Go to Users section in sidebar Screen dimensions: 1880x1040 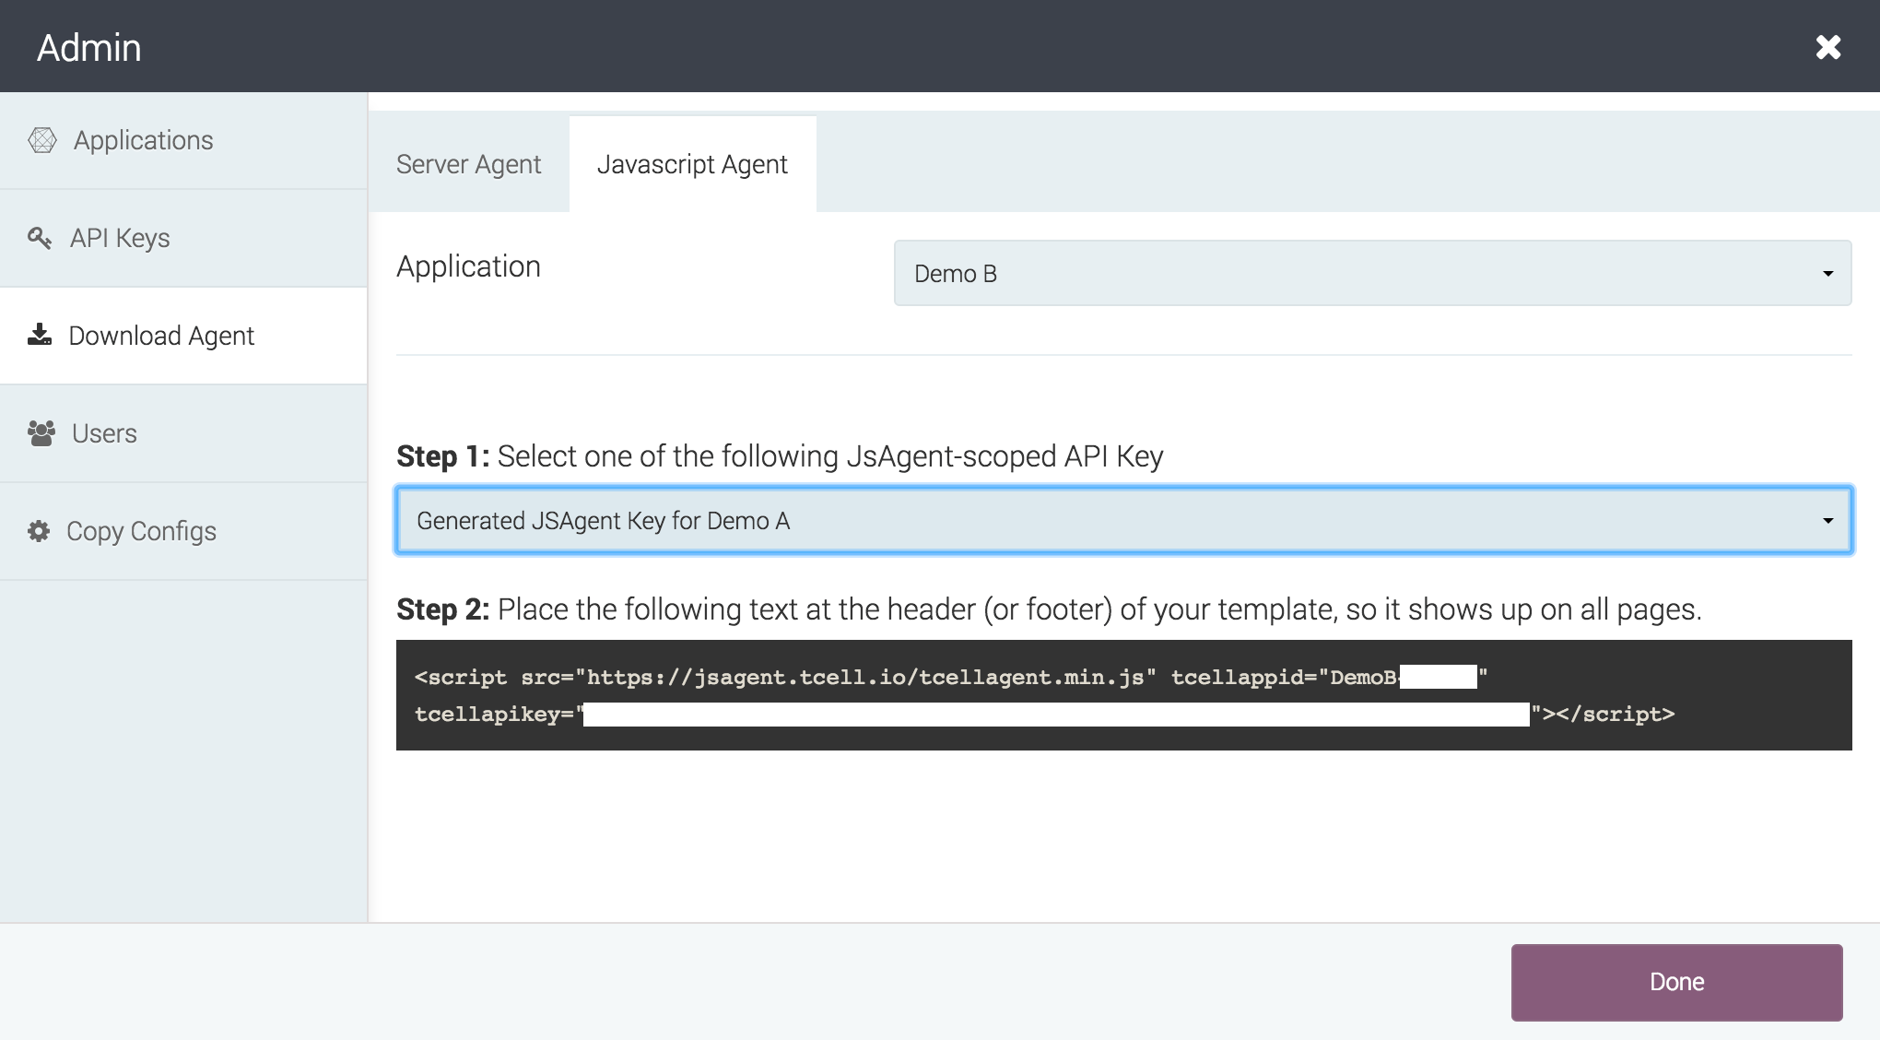tap(183, 433)
